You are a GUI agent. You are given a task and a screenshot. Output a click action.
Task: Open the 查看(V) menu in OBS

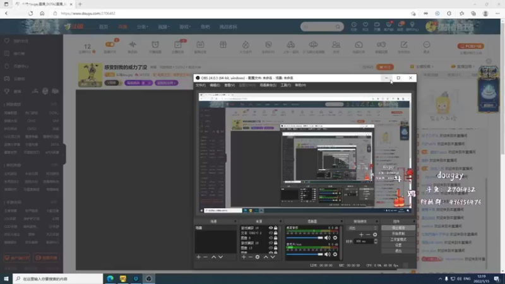[x=229, y=85]
